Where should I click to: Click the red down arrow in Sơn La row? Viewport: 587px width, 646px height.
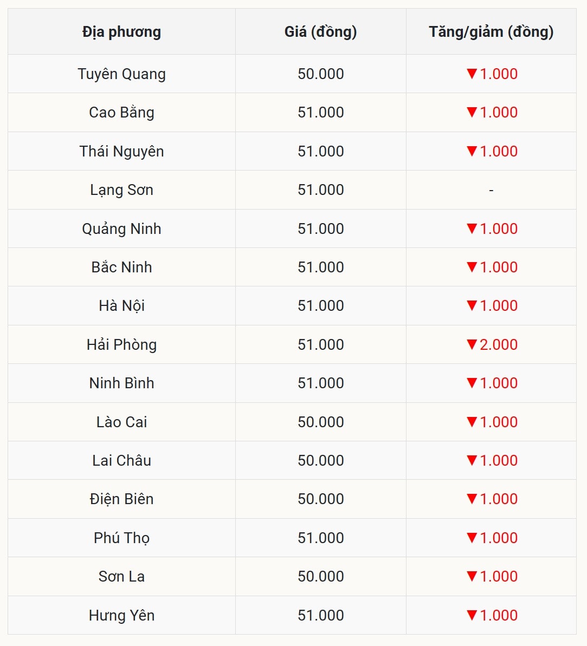coord(472,576)
